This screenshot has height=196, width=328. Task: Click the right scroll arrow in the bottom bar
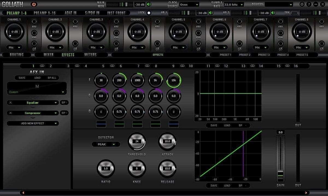coord(306,193)
